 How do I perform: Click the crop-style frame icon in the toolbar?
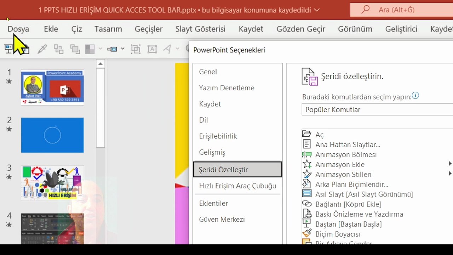point(136,49)
